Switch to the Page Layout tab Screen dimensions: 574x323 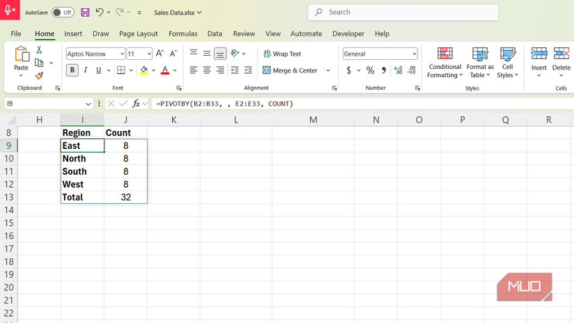pyautogui.click(x=138, y=33)
